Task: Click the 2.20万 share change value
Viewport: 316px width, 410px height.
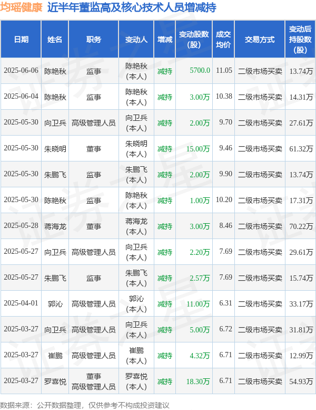Action: [200, 252]
